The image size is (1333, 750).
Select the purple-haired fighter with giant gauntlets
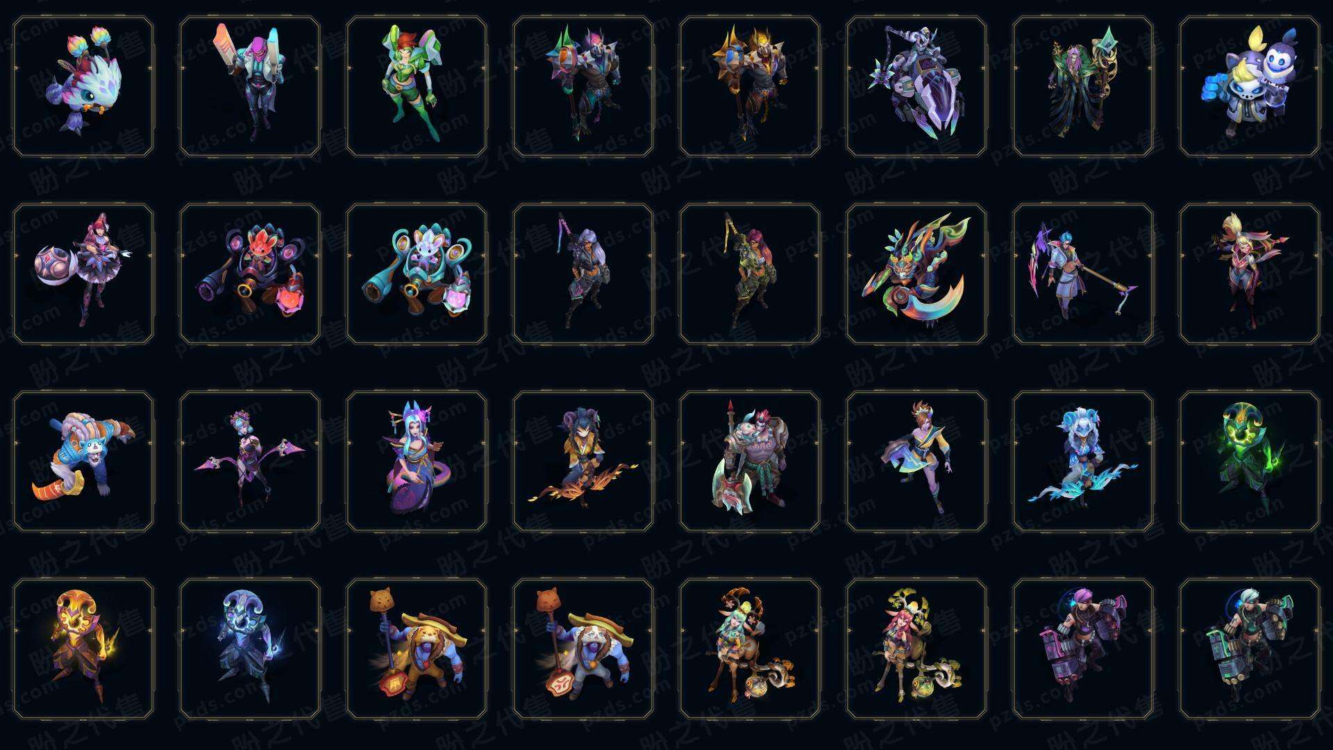[x=1083, y=649]
